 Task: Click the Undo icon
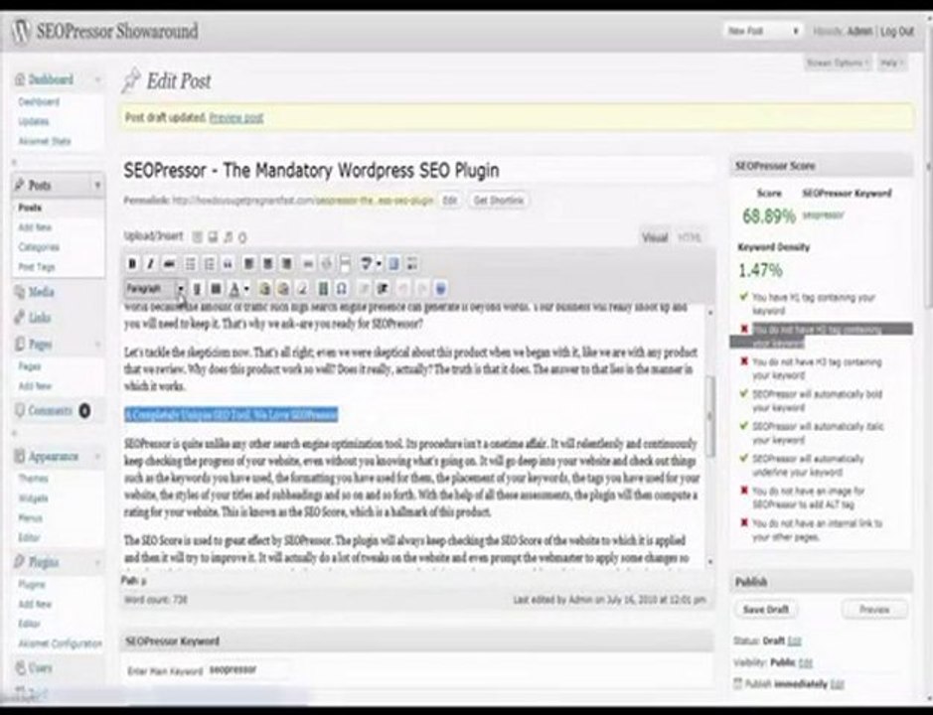click(x=402, y=289)
